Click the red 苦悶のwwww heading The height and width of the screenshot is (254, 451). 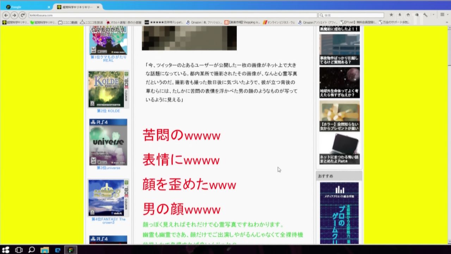click(181, 135)
